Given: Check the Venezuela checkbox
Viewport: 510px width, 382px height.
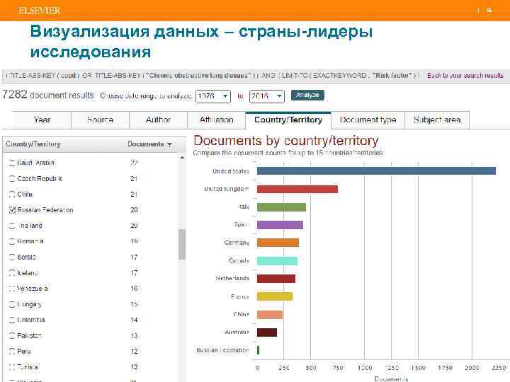Looking at the screenshot, I should coord(12,289).
